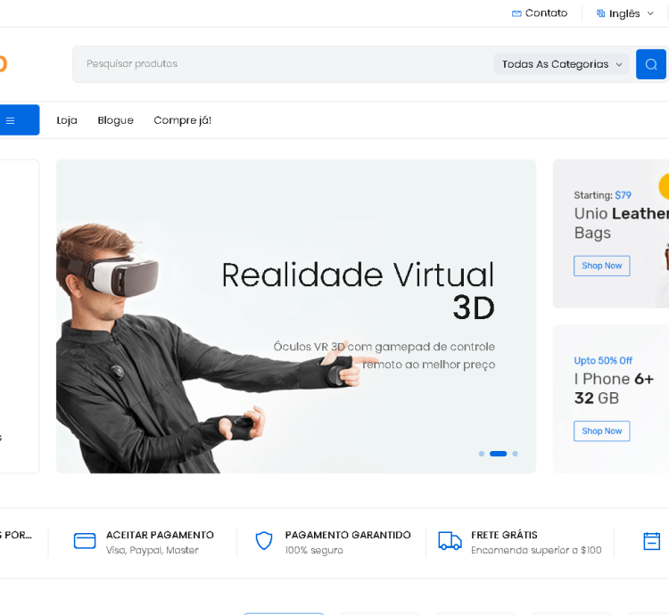Select the Compre já! menu link
Screen dimensions: 669x615
coord(182,120)
